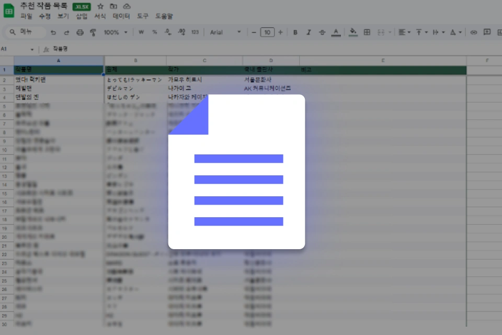Viewport: 502px width, 335px height.
Task: Insert a link with the link icon
Action: tap(474, 32)
